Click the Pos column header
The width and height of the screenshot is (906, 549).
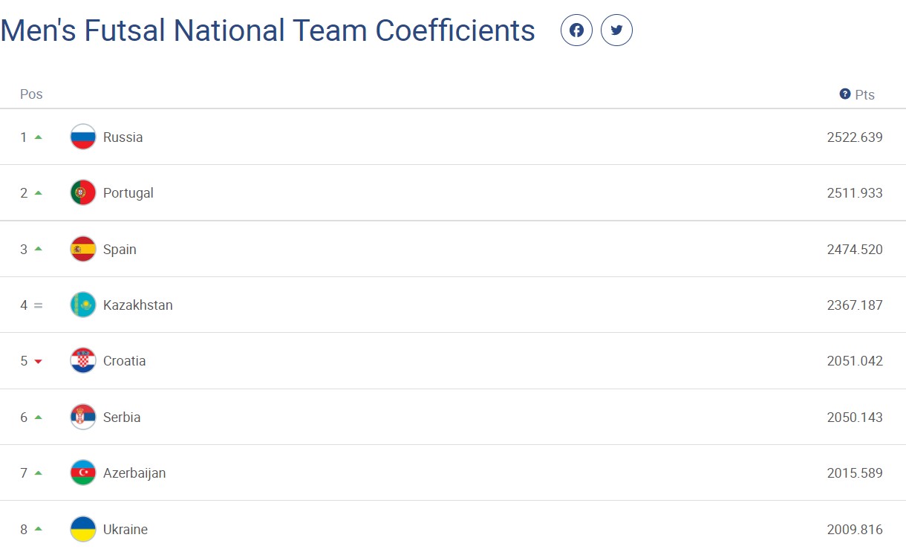(31, 94)
